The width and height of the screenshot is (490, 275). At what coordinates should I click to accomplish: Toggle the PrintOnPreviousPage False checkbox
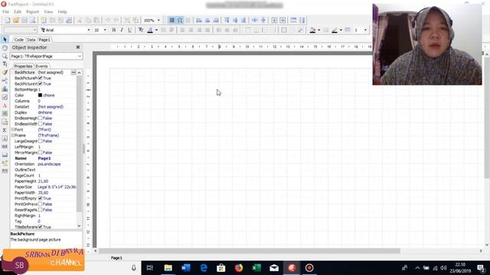coord(40,204)
